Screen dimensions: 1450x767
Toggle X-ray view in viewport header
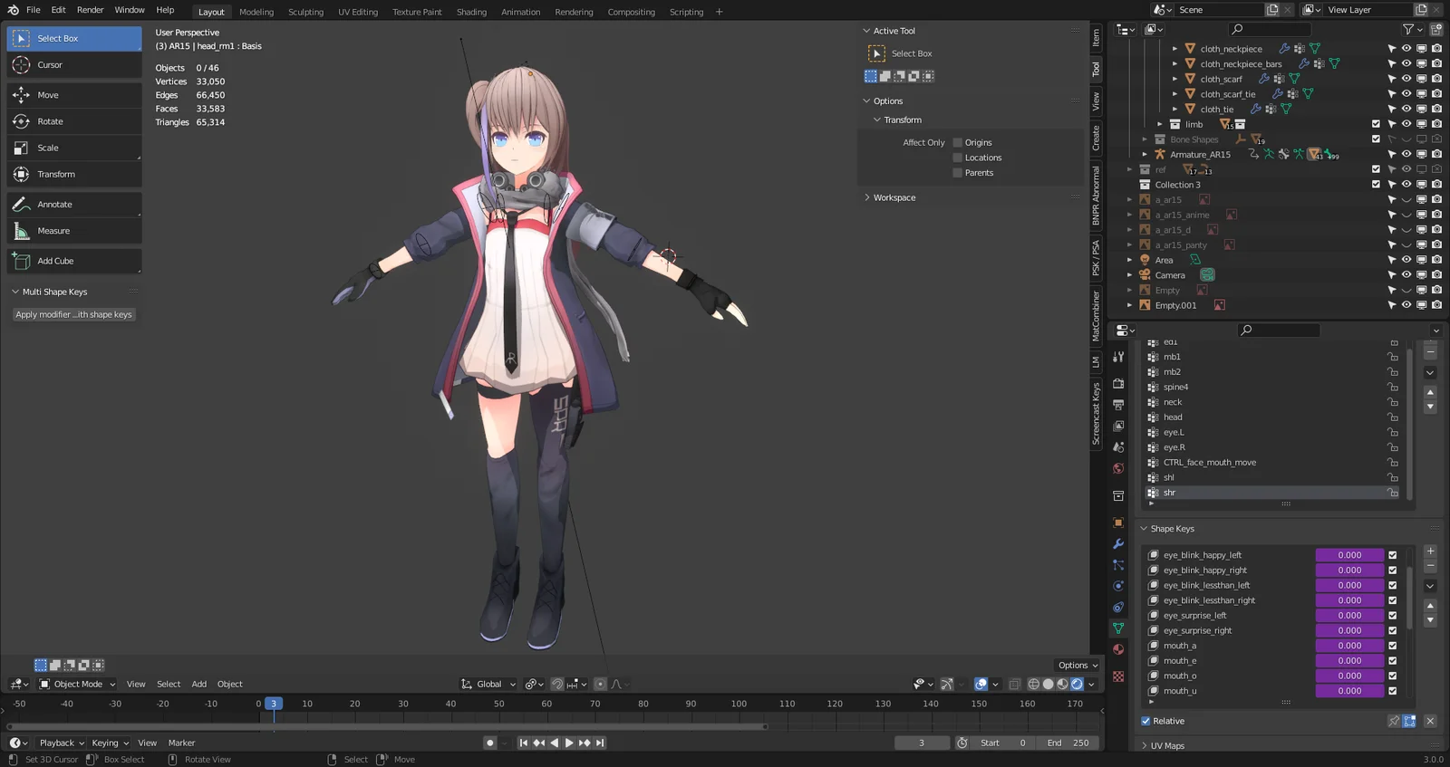(x=1014, y=684)
